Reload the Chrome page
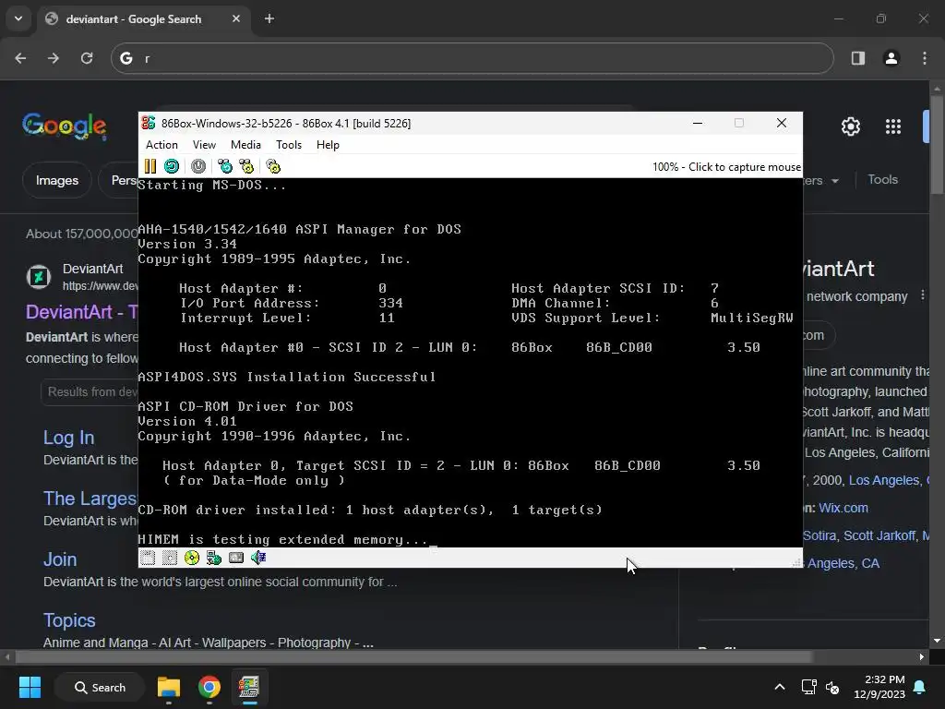The height and width of the screenshot is (709, 945). [x=87, y=58]
